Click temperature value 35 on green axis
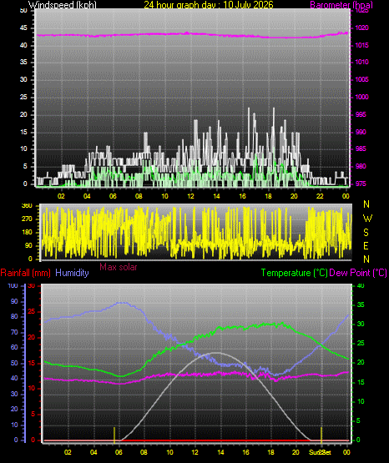The width and height of the screenshot is (389, 463). tap(361, 305)
